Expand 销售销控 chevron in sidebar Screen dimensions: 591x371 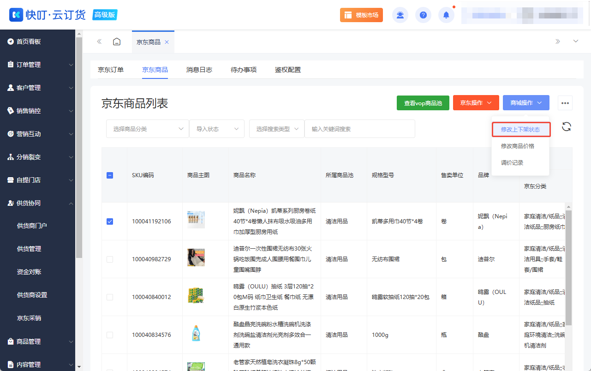(71, 111)
